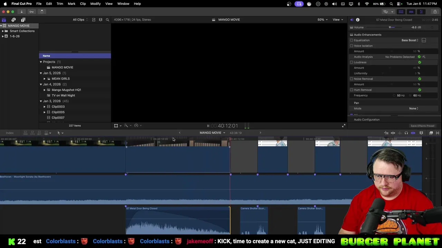Open Audio Configuration section

coord(367,120)
